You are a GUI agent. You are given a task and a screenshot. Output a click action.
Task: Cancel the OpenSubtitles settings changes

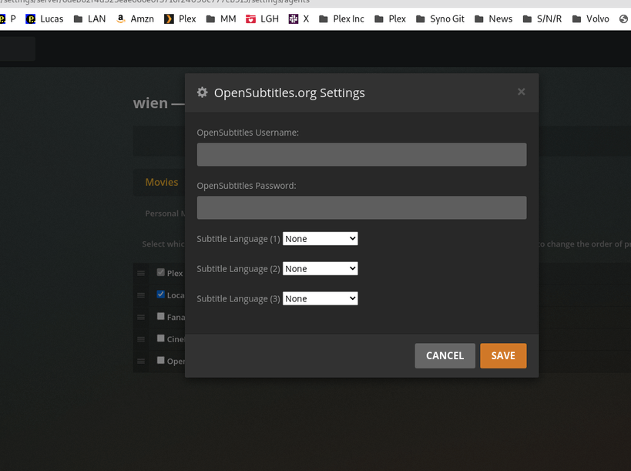445,356
